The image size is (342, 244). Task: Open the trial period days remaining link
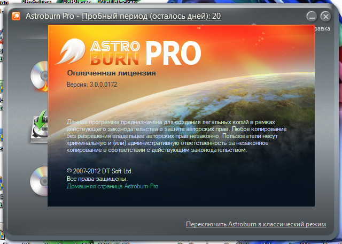click(151, 16)
